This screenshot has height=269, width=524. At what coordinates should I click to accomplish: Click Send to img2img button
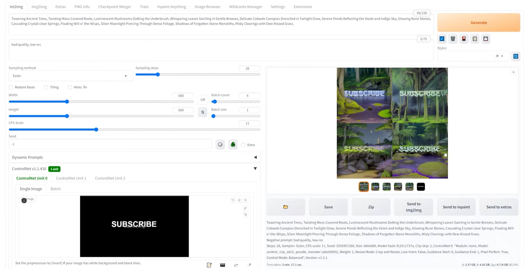pyautogui.click(x=414, y=207)
